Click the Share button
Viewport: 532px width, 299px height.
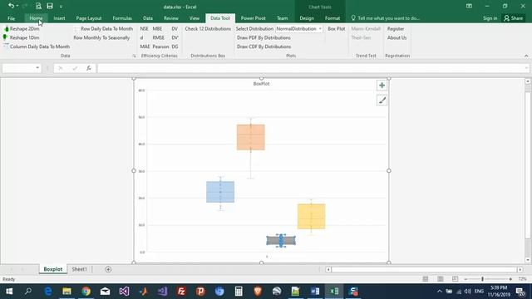(514, 18)
